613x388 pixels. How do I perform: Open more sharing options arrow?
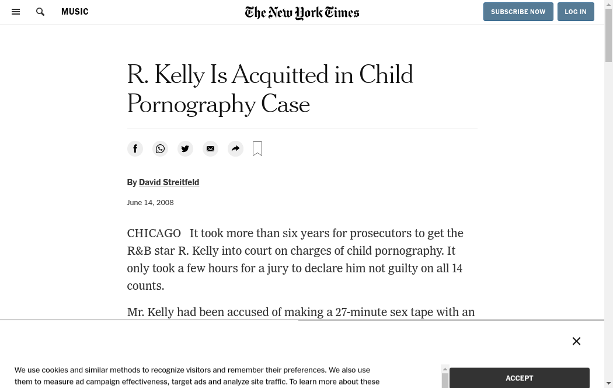point(235,149)
